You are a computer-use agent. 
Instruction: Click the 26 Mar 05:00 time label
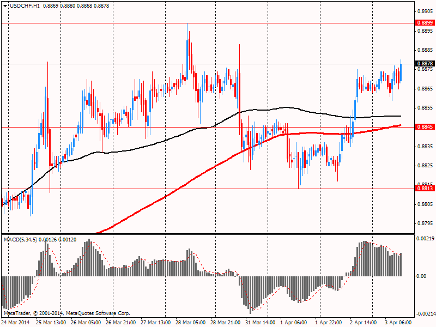tap(86, 323)
